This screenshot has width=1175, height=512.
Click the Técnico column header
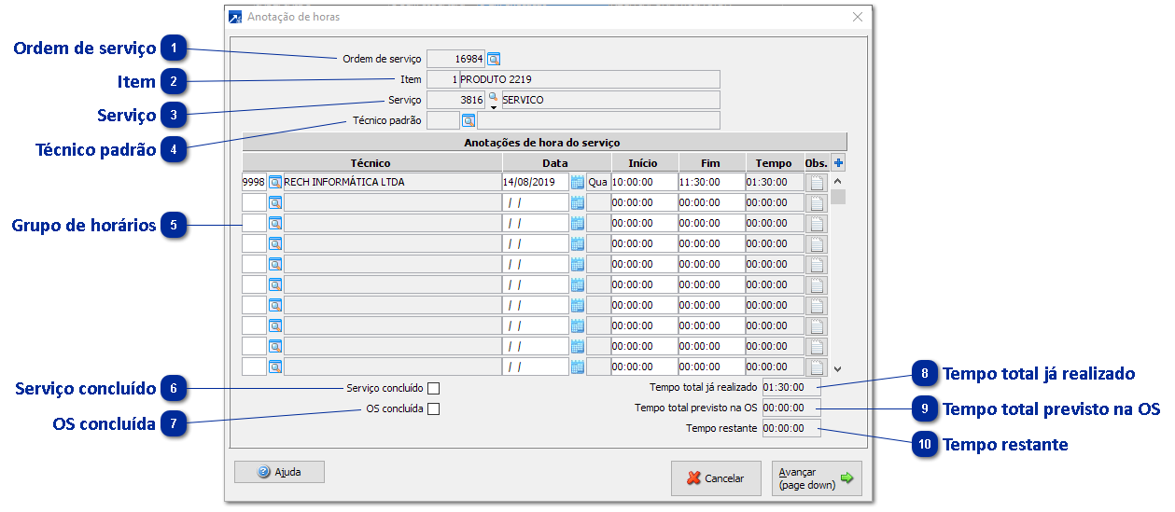pyautogui.click(x=371, y=163)
